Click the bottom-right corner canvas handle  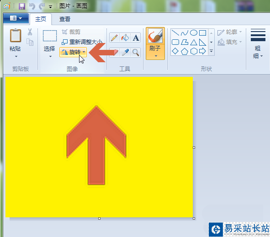(x=194, y=218)
